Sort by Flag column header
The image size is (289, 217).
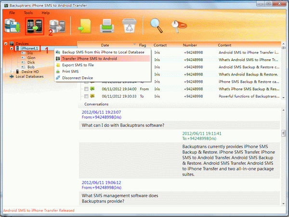(143, 45)
